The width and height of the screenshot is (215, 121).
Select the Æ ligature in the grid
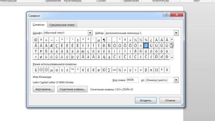(51, 45)
